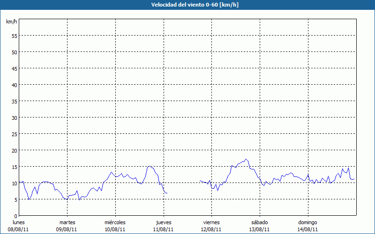Click the date 14/08/11 on the x-axis
This screenshot has width=375, height=234.
pyautogui.click(x=307, y=229)
